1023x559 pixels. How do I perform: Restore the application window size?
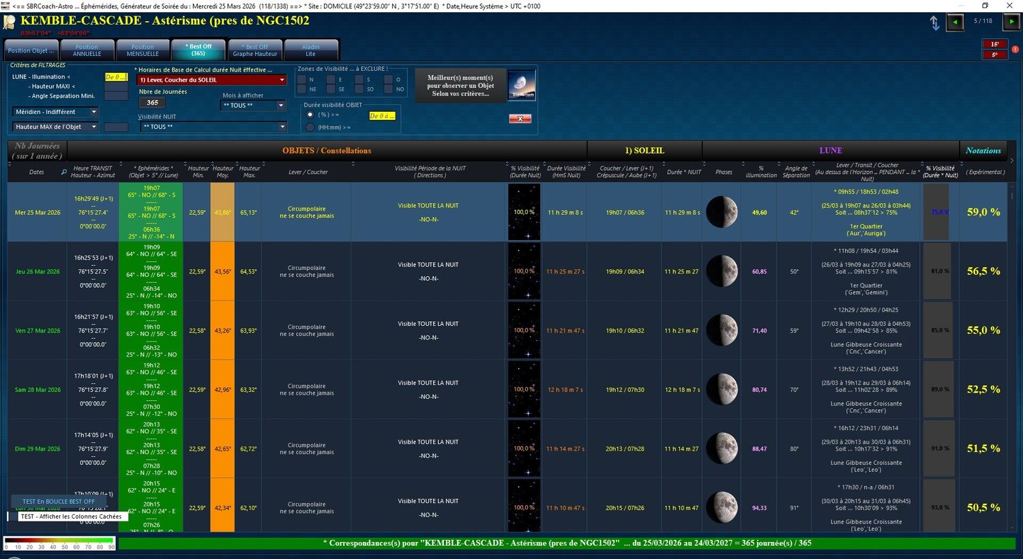click(x=985, y=6)
